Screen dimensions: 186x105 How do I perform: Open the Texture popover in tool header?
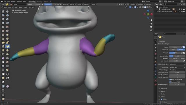[72, 4]
